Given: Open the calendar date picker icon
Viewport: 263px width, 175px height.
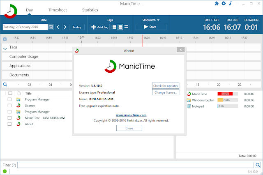Looking at the screenshot, I should click(x=51, y=27).
